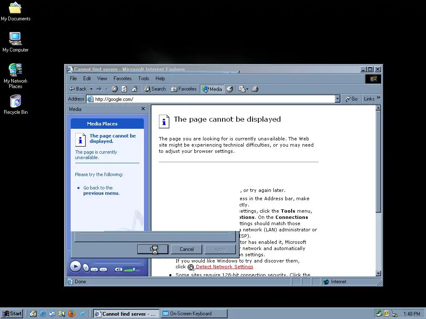
Task: Open the Start menu
Action: (12, 314)
